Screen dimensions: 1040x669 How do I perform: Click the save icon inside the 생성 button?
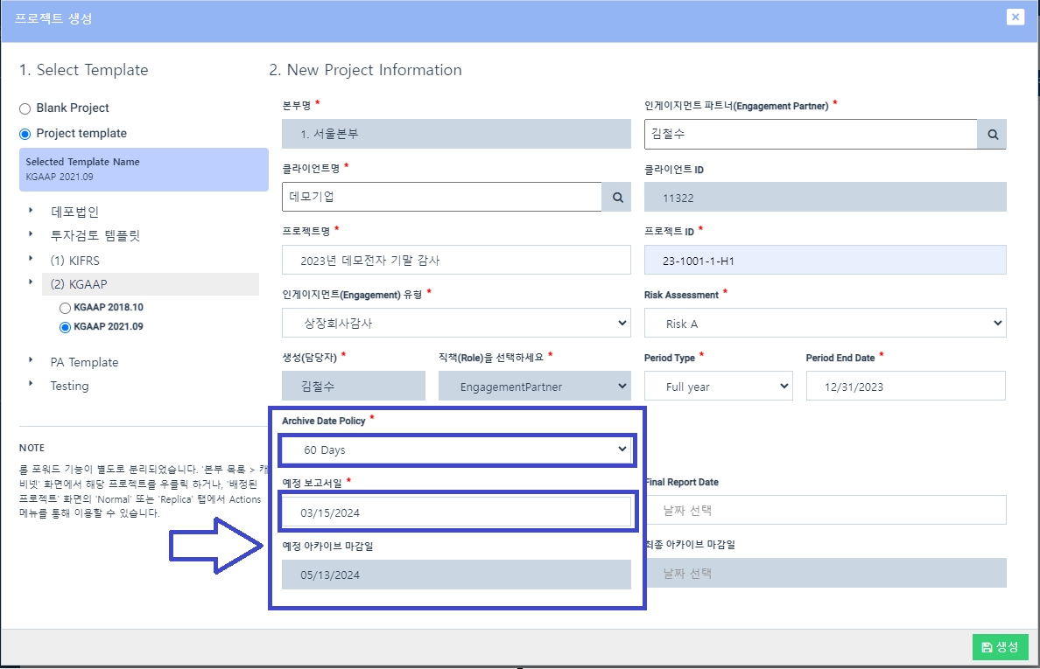pos(987,647)
